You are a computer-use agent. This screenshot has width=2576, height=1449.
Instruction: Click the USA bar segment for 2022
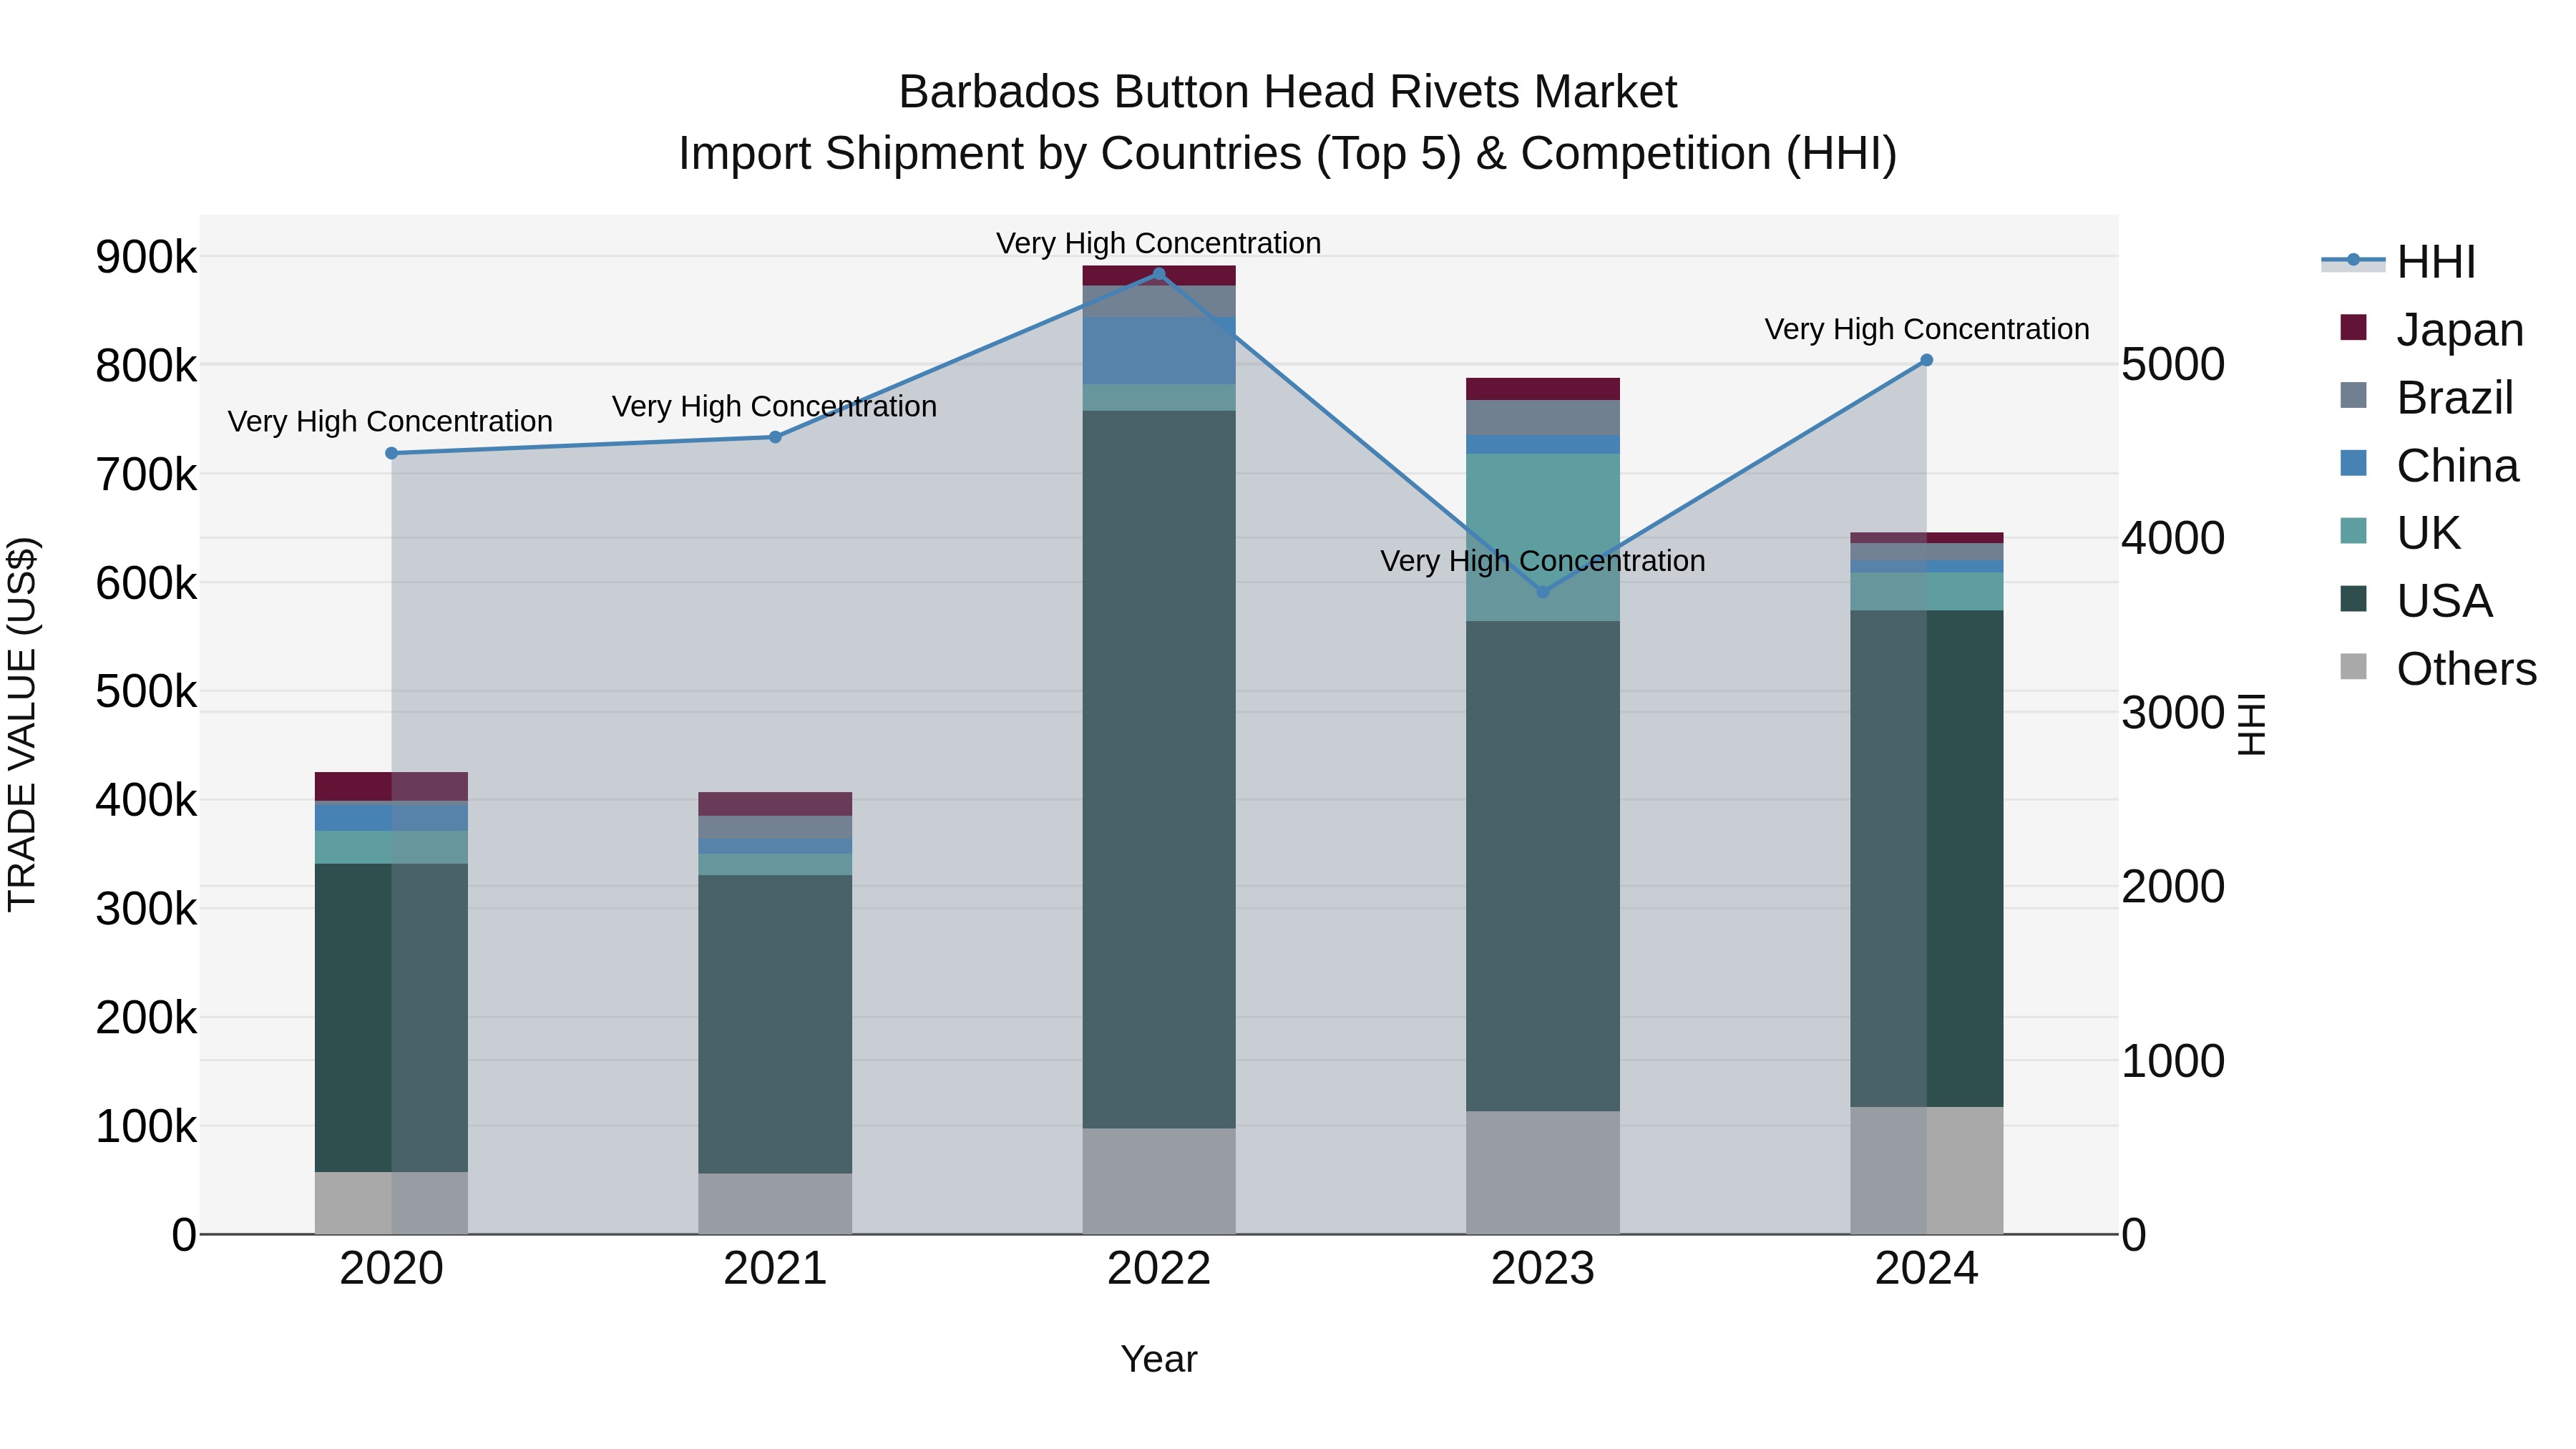(x=1159, y=769)
